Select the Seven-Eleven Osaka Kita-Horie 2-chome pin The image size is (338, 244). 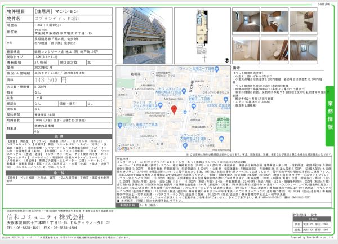coord(184,92)
